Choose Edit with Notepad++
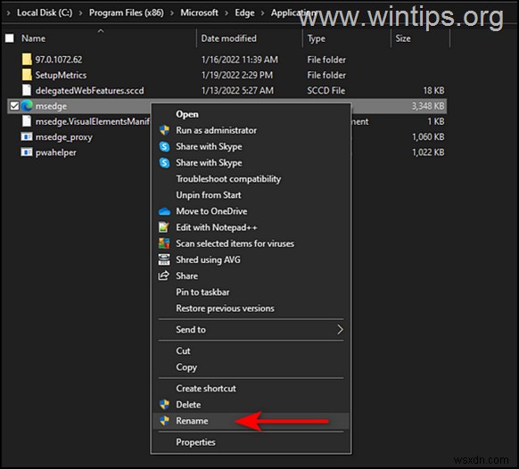 point(217,227)
